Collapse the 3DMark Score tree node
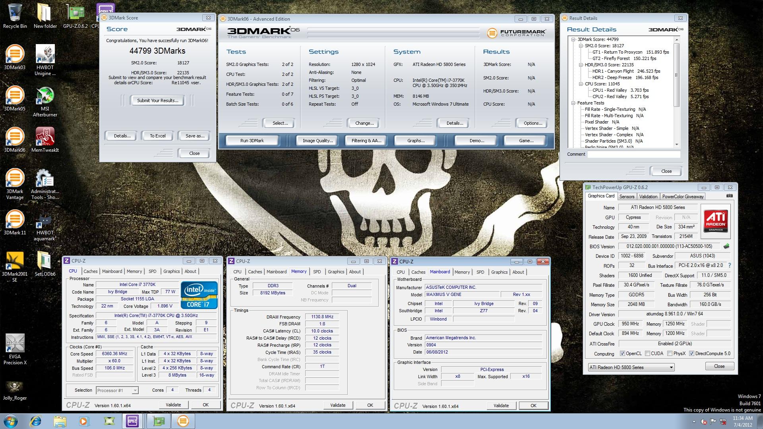 click(573, 39)
